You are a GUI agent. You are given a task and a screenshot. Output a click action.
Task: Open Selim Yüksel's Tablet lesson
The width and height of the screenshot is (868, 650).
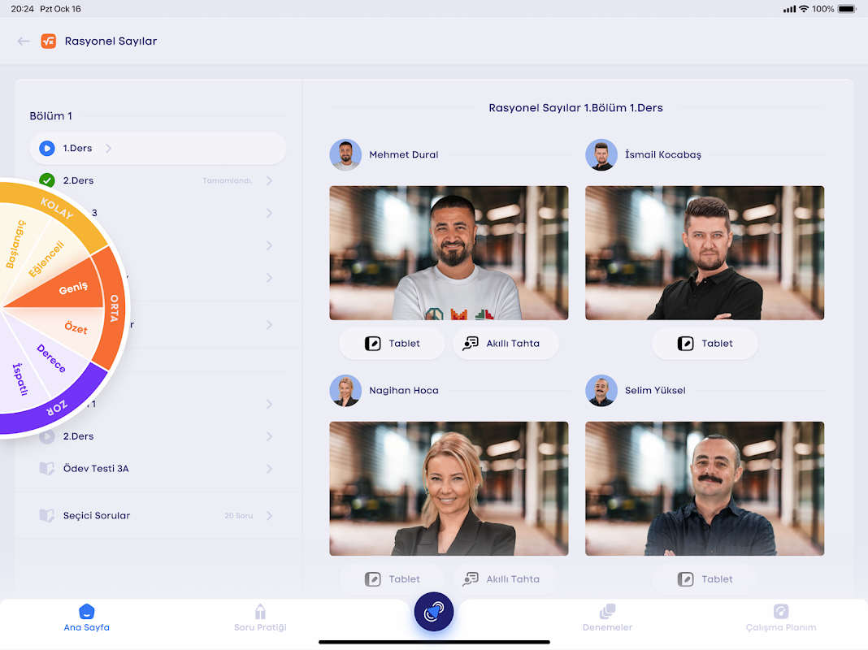tap(705, 579)
